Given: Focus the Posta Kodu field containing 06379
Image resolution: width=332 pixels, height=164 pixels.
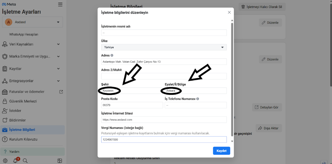Looking at the screenshot, I should 132,105.
